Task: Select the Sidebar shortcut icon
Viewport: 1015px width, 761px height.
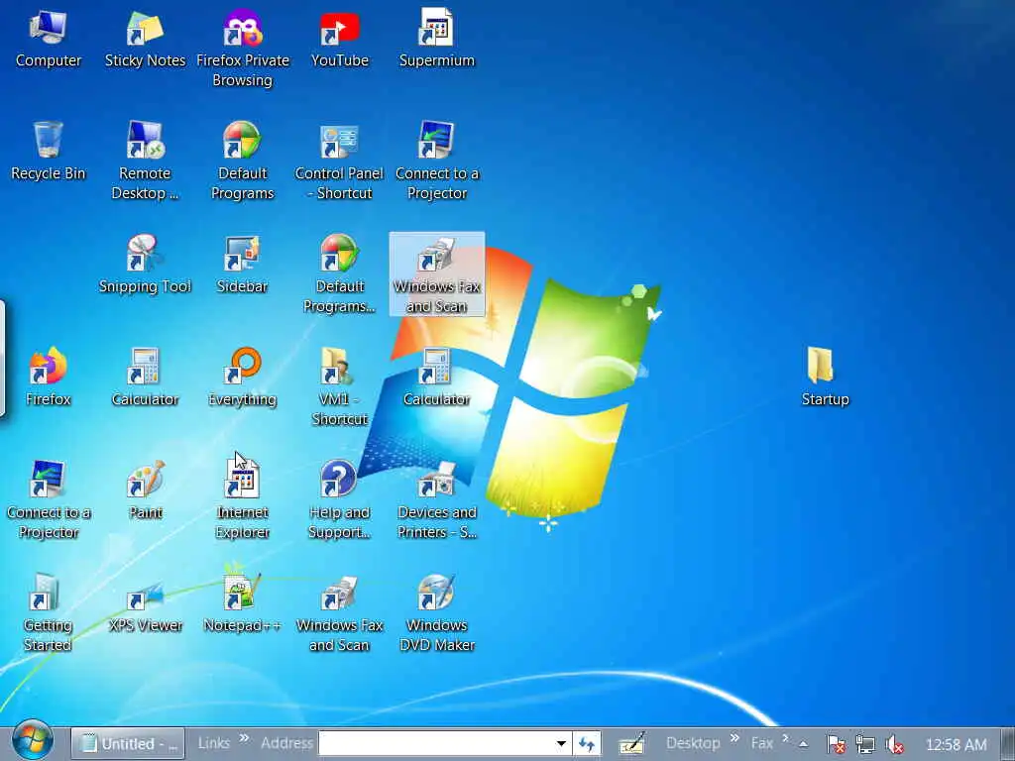Action: click(x=242, y=265)
